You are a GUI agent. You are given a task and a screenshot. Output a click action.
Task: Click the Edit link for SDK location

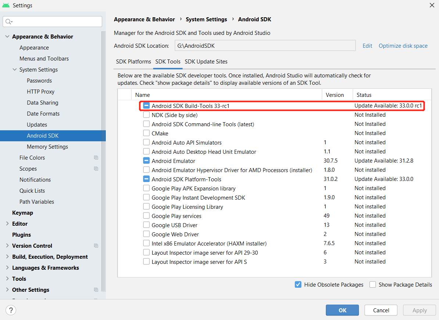click(x=367, y=46)
